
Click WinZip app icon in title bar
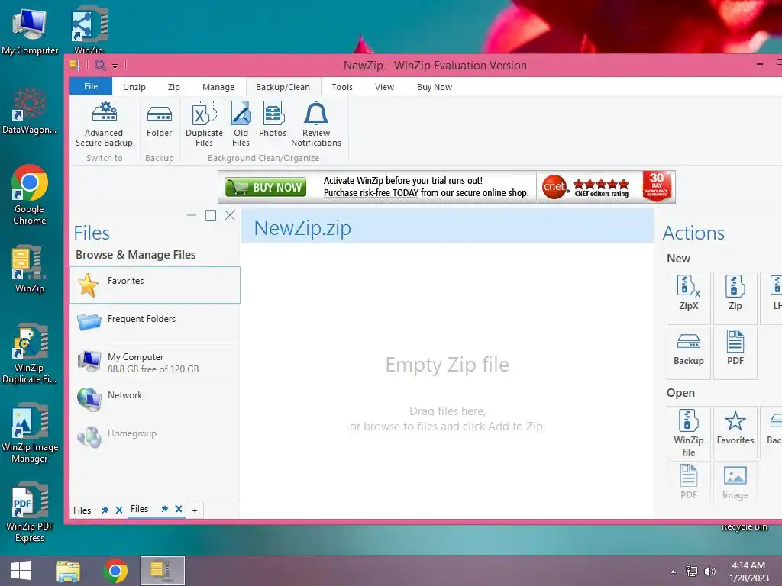pos(76,65)
